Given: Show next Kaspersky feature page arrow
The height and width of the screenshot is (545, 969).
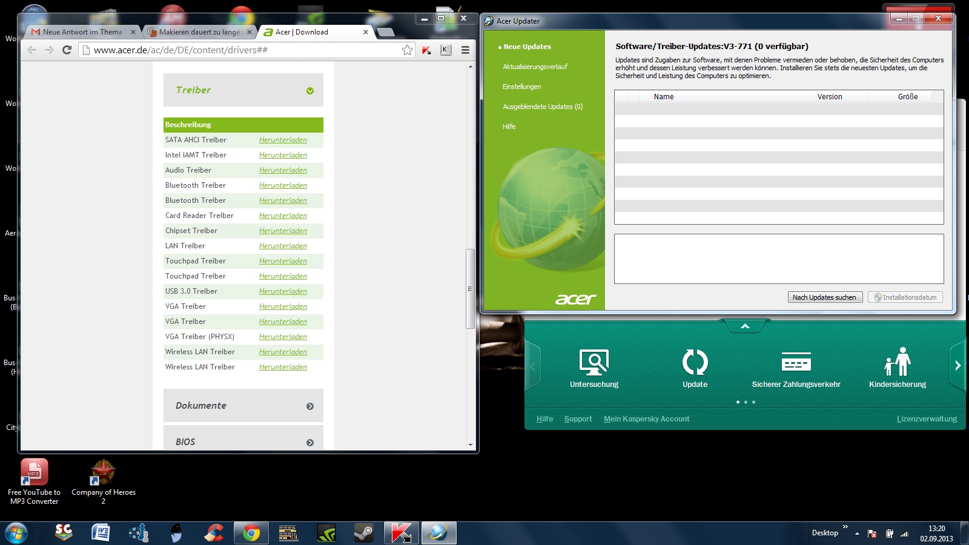Looking at the screenshot, I should tap(957, 366).
